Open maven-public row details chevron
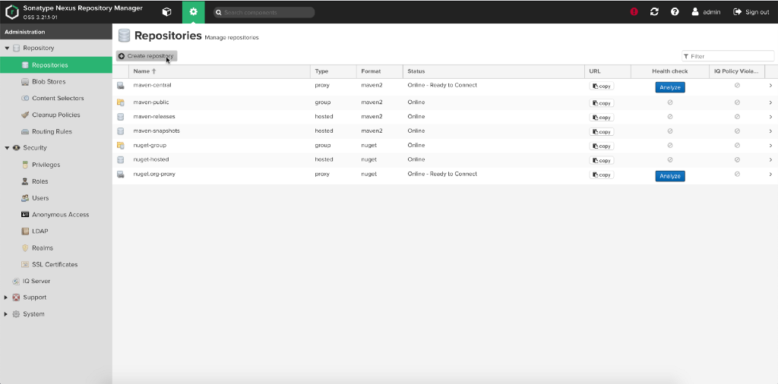Image resolution: width=778 pixels, height=384 pixels. (x=770, y=102)
